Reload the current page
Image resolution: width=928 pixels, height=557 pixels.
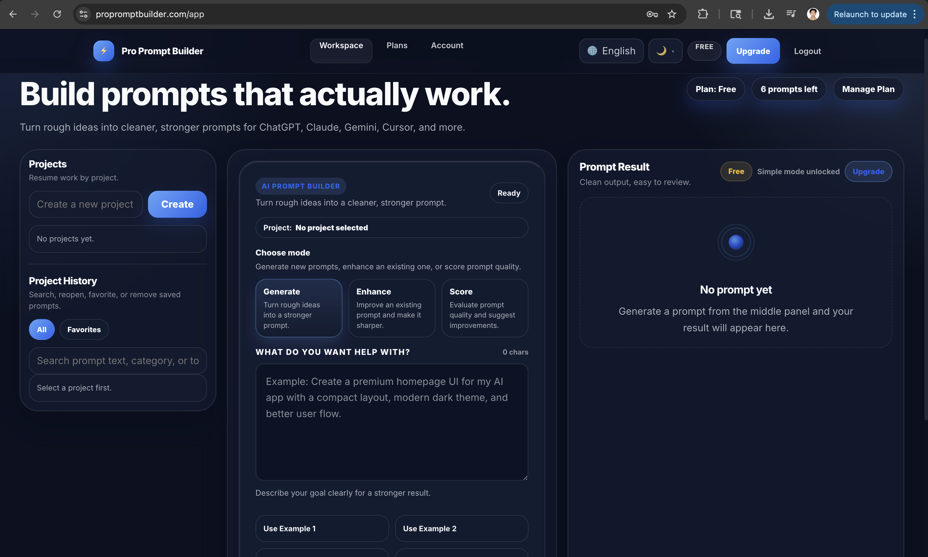point(57,14)
